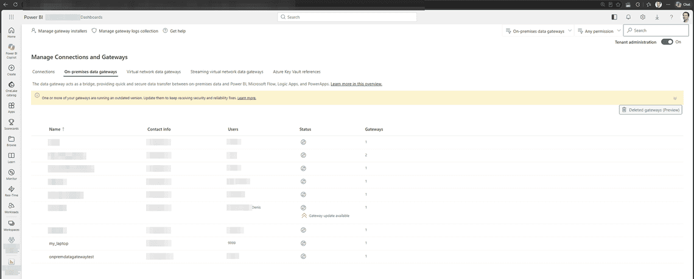Click the Gateway update available arrow icon
The width and height of the screenshot is (694, 279).
click(304, 216)
